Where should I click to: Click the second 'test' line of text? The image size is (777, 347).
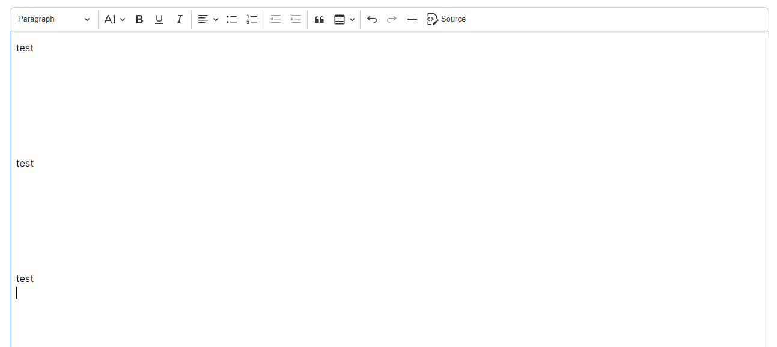click(25, 163)
